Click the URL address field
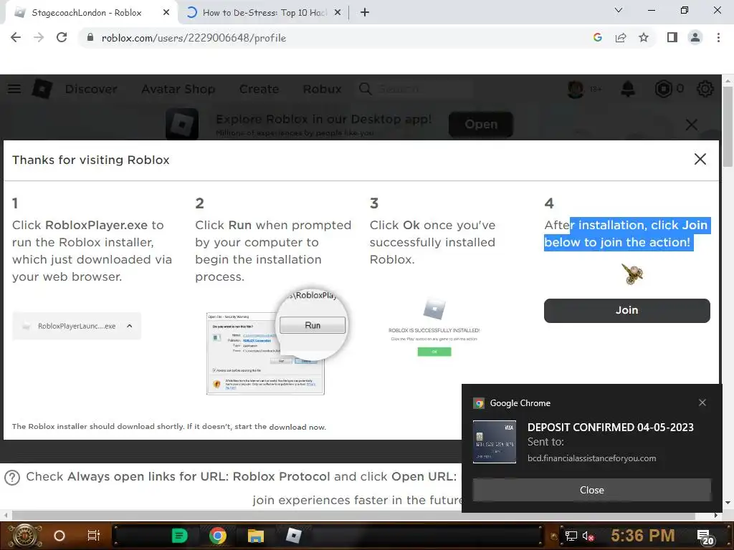Viewport: 734px width, 550px height. click(x=194, y=38)
